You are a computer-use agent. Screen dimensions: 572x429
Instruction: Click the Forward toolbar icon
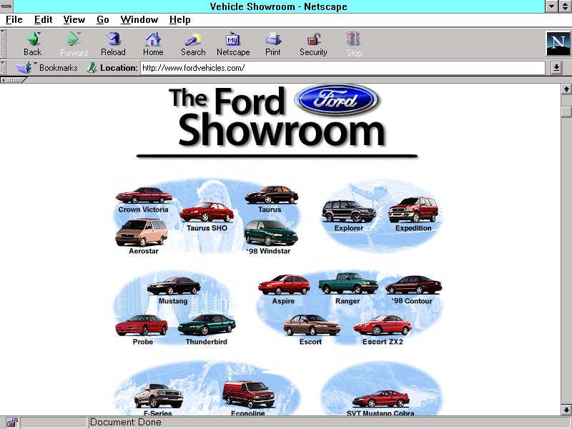pos(74,39)
